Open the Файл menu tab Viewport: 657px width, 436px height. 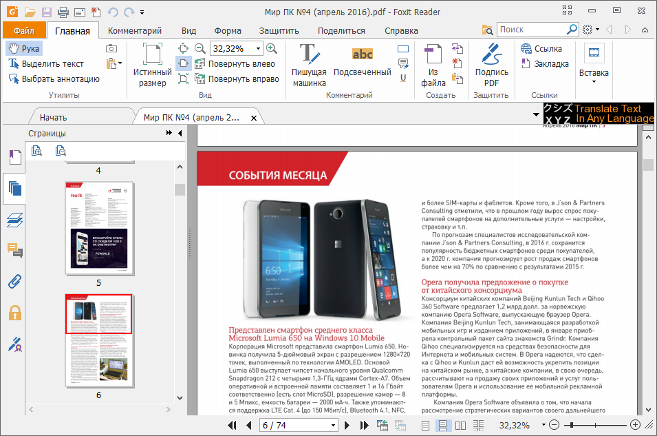pos(24,30)
